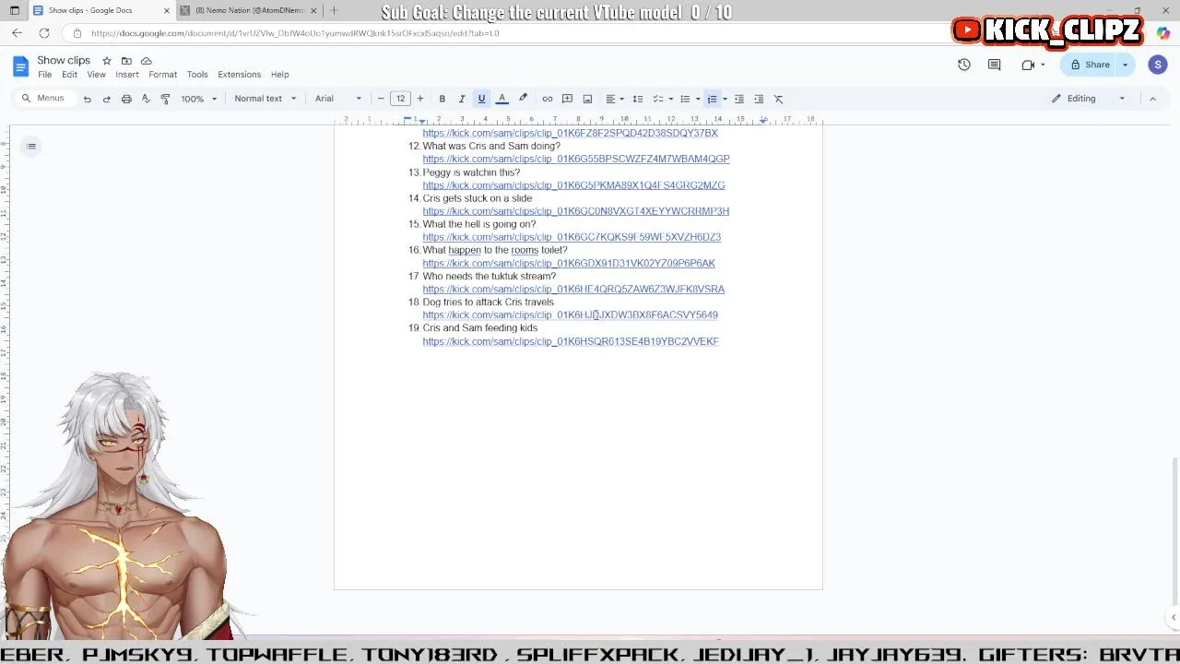Toggle the bulleted list button
Viewport: 1180px width, 664px height.
point(684,99)
